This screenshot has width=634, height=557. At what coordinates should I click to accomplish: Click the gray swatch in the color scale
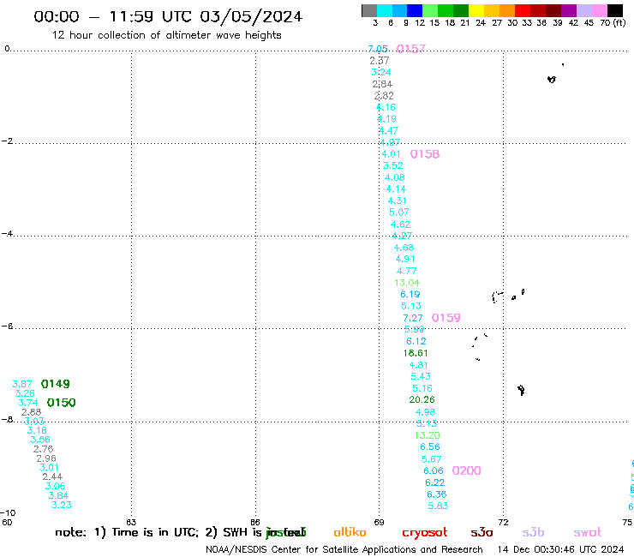click(369, 10)
